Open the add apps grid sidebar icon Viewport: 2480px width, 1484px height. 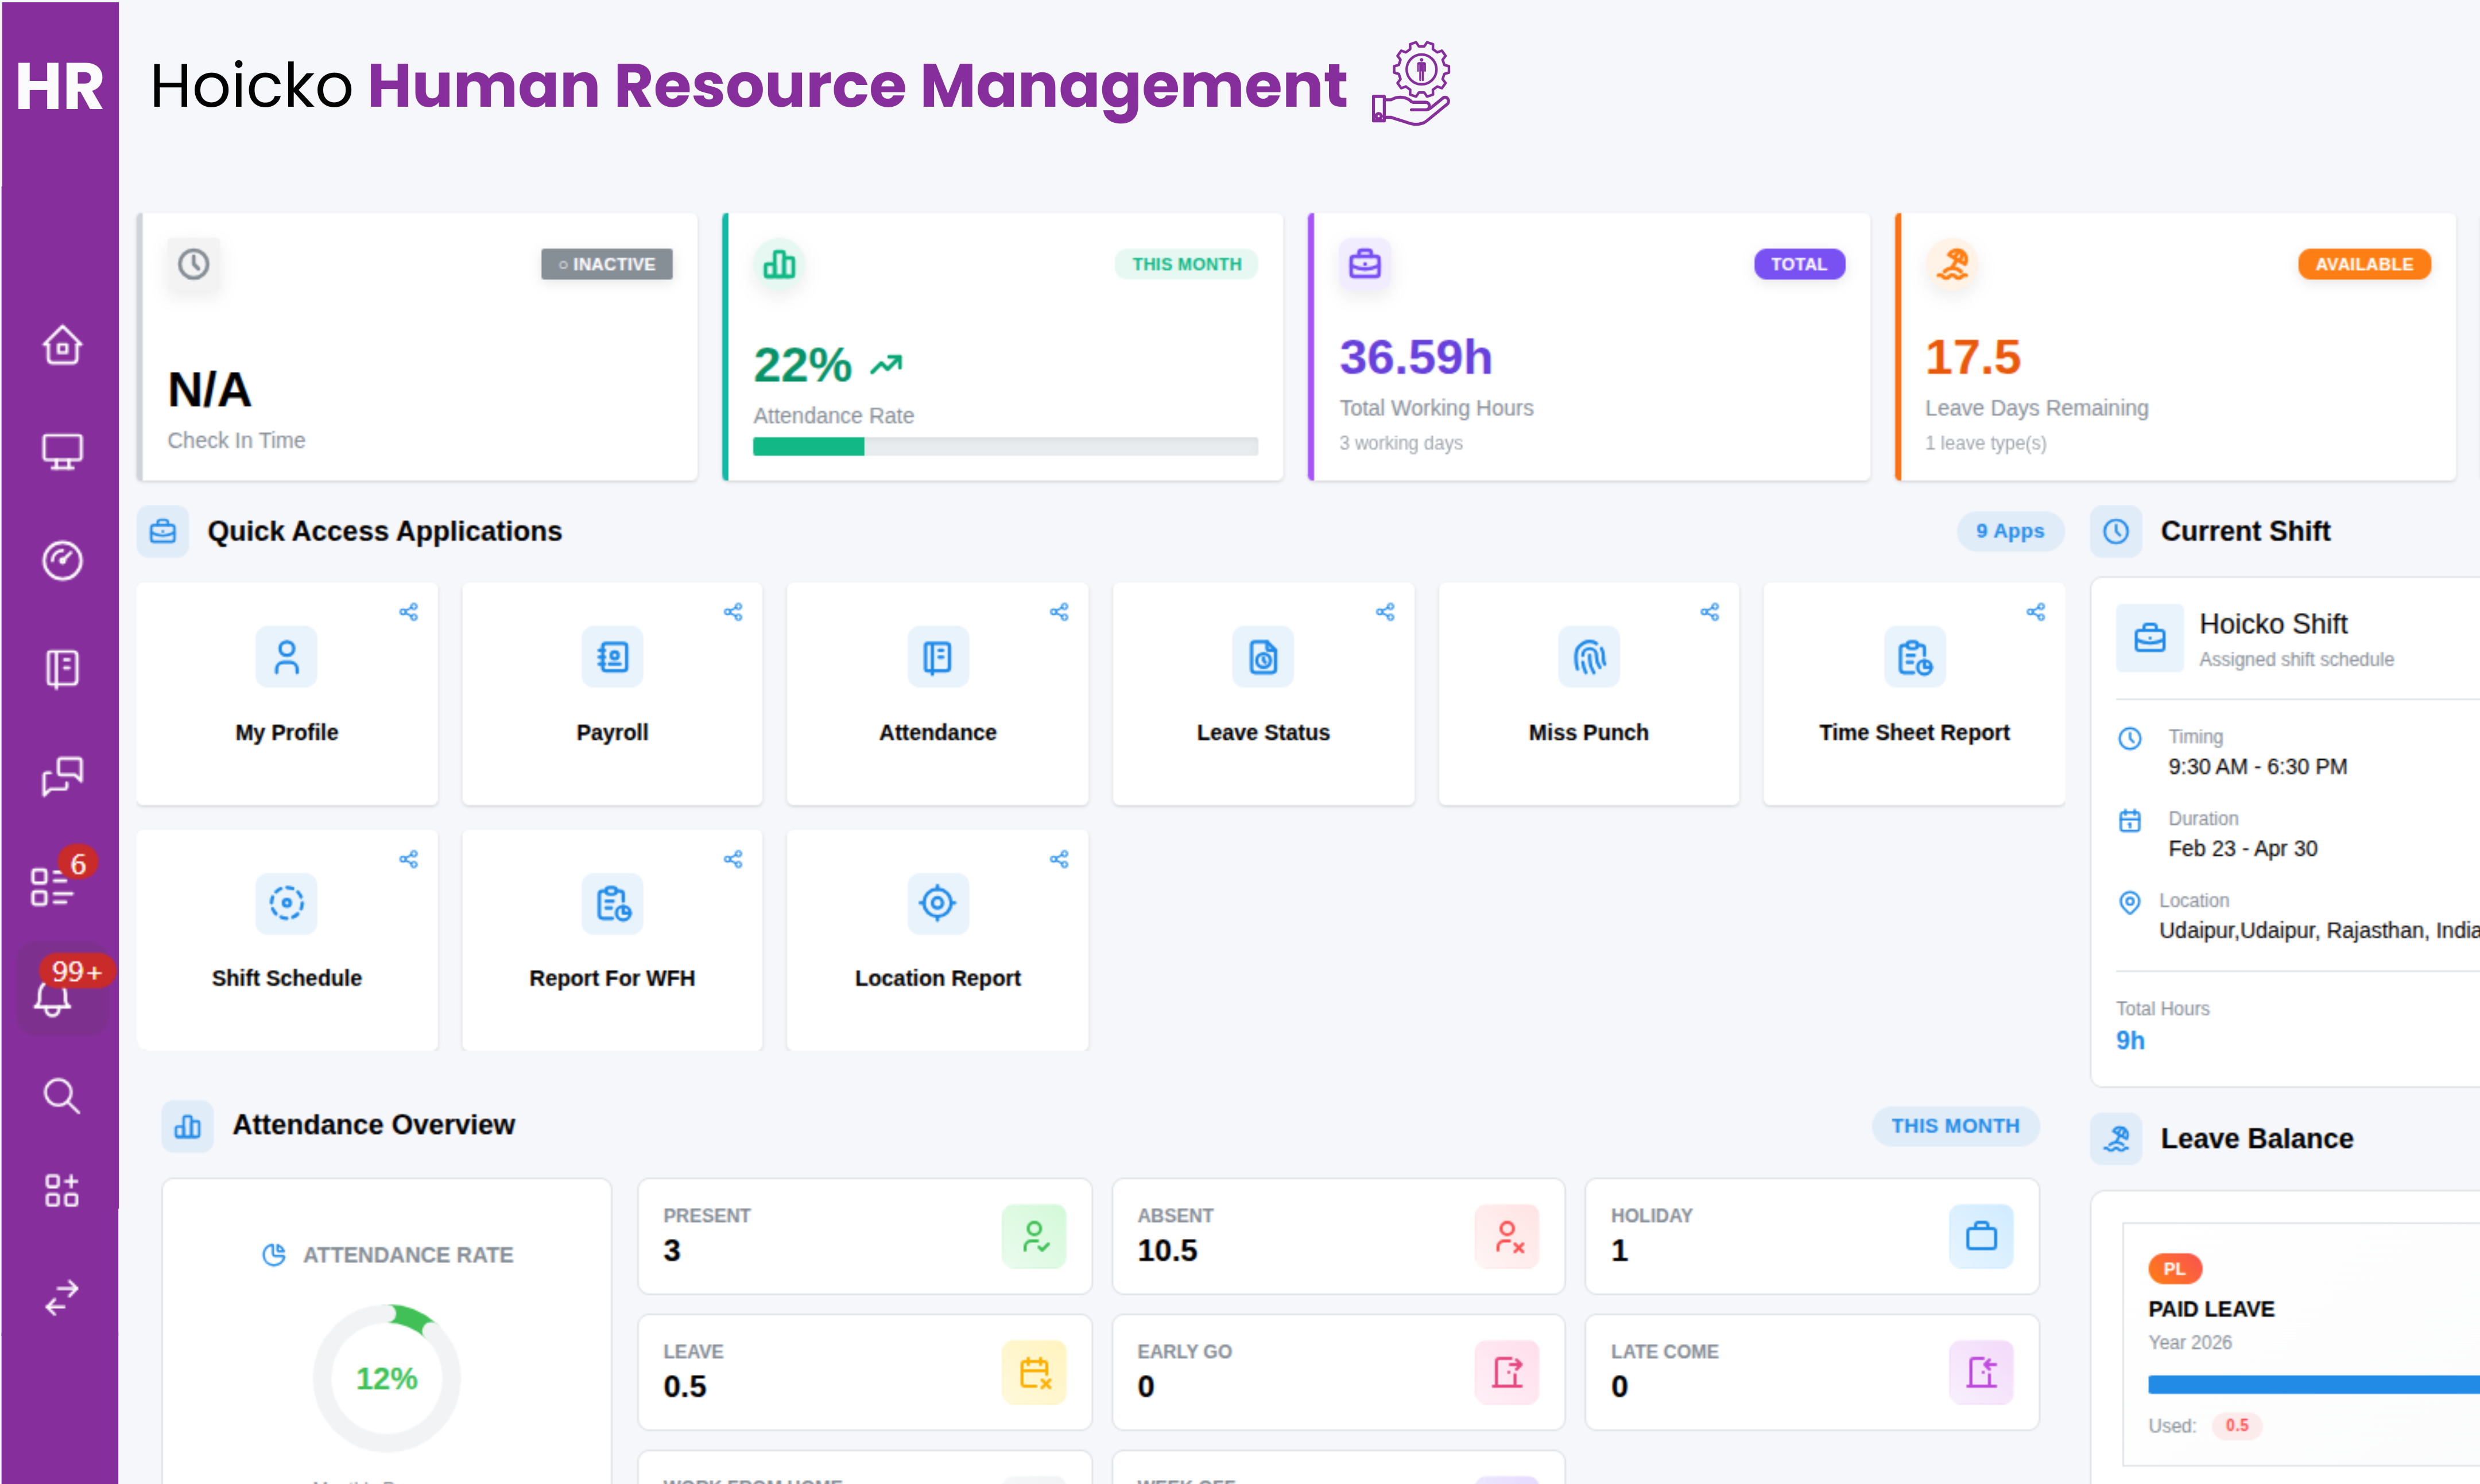click(x=62, y=1190)
